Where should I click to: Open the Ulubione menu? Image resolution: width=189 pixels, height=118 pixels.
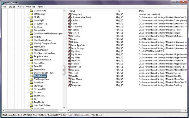coord(31,7)
